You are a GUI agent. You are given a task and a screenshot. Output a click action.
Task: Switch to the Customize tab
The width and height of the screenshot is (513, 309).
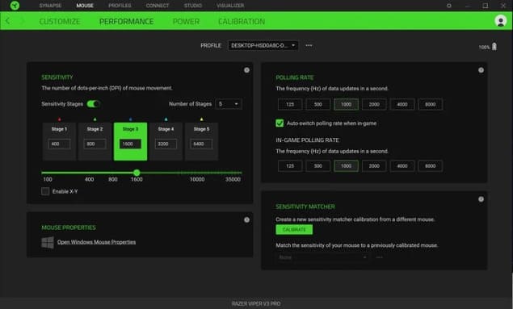tap(60, 21)
